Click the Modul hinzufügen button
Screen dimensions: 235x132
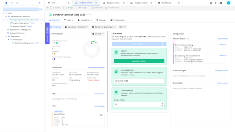coord(139,61)
